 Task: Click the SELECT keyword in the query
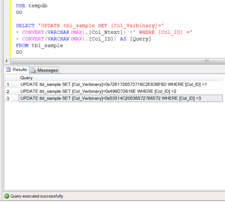point(25,26)
